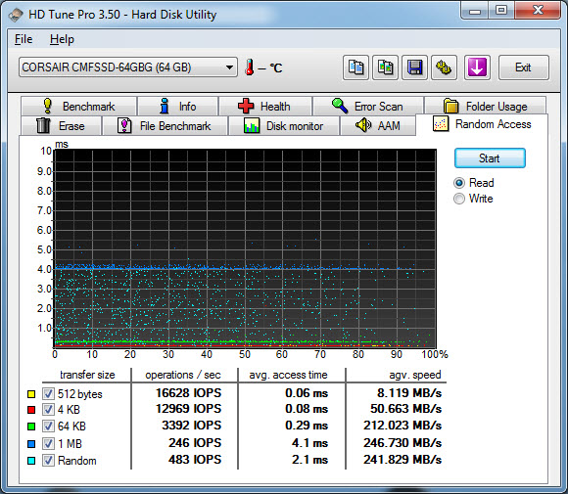The height and width of the screenshot is (494, 568).
Task: Open the File menu
Action: (x=24, y=39)
